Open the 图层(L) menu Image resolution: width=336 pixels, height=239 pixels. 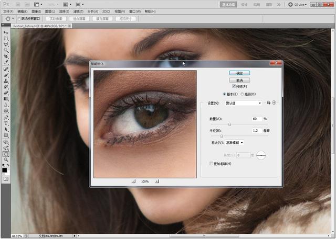[x=50, y=12]
